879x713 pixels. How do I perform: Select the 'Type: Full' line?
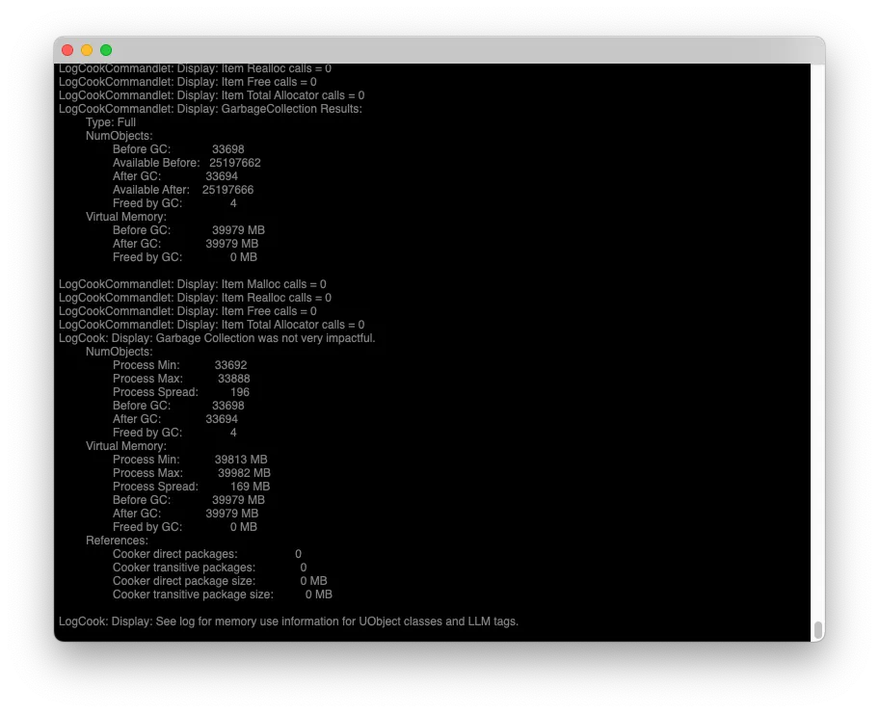click(111, 122)
